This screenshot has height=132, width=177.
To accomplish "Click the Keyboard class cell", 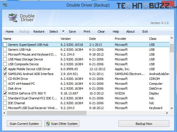I will (156, 108).
